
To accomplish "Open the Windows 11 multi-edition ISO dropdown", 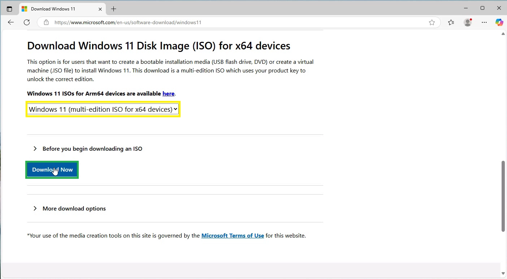I will tap(103, 109).
